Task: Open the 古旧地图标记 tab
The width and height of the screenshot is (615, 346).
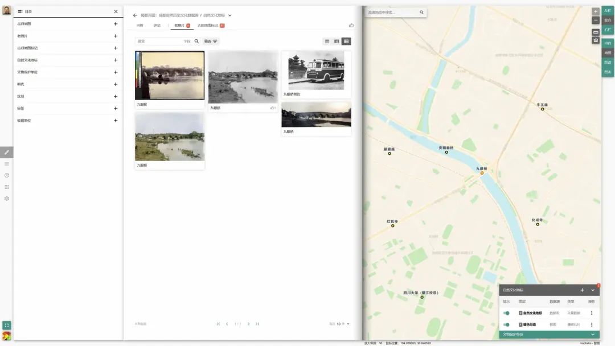Action: pyautogui.click(x=211, y=26)
